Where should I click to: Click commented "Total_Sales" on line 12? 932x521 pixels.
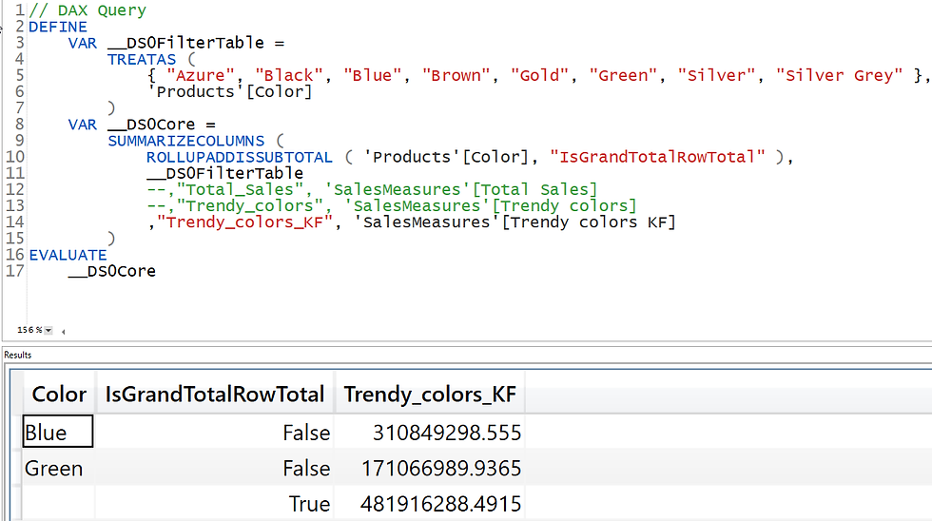240,189
